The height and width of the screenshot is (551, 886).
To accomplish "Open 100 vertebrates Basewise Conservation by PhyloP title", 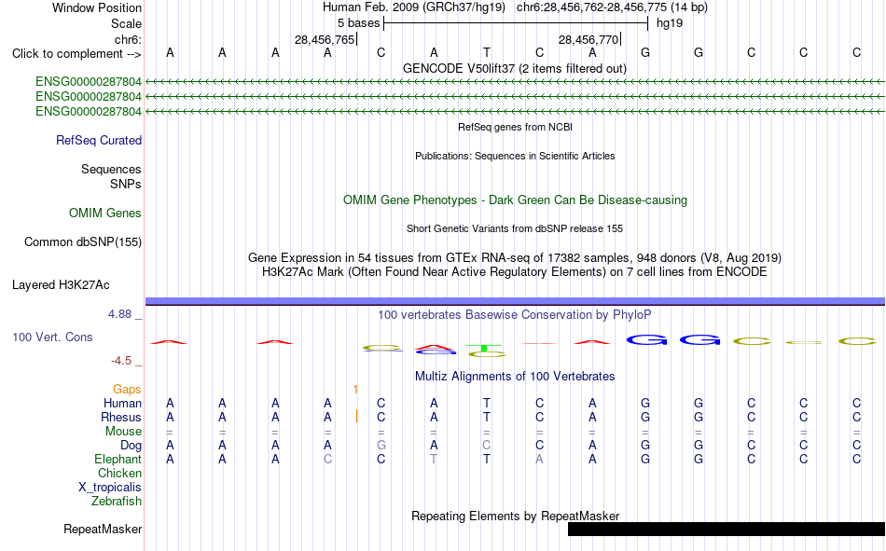I will [x=515, y=315].
